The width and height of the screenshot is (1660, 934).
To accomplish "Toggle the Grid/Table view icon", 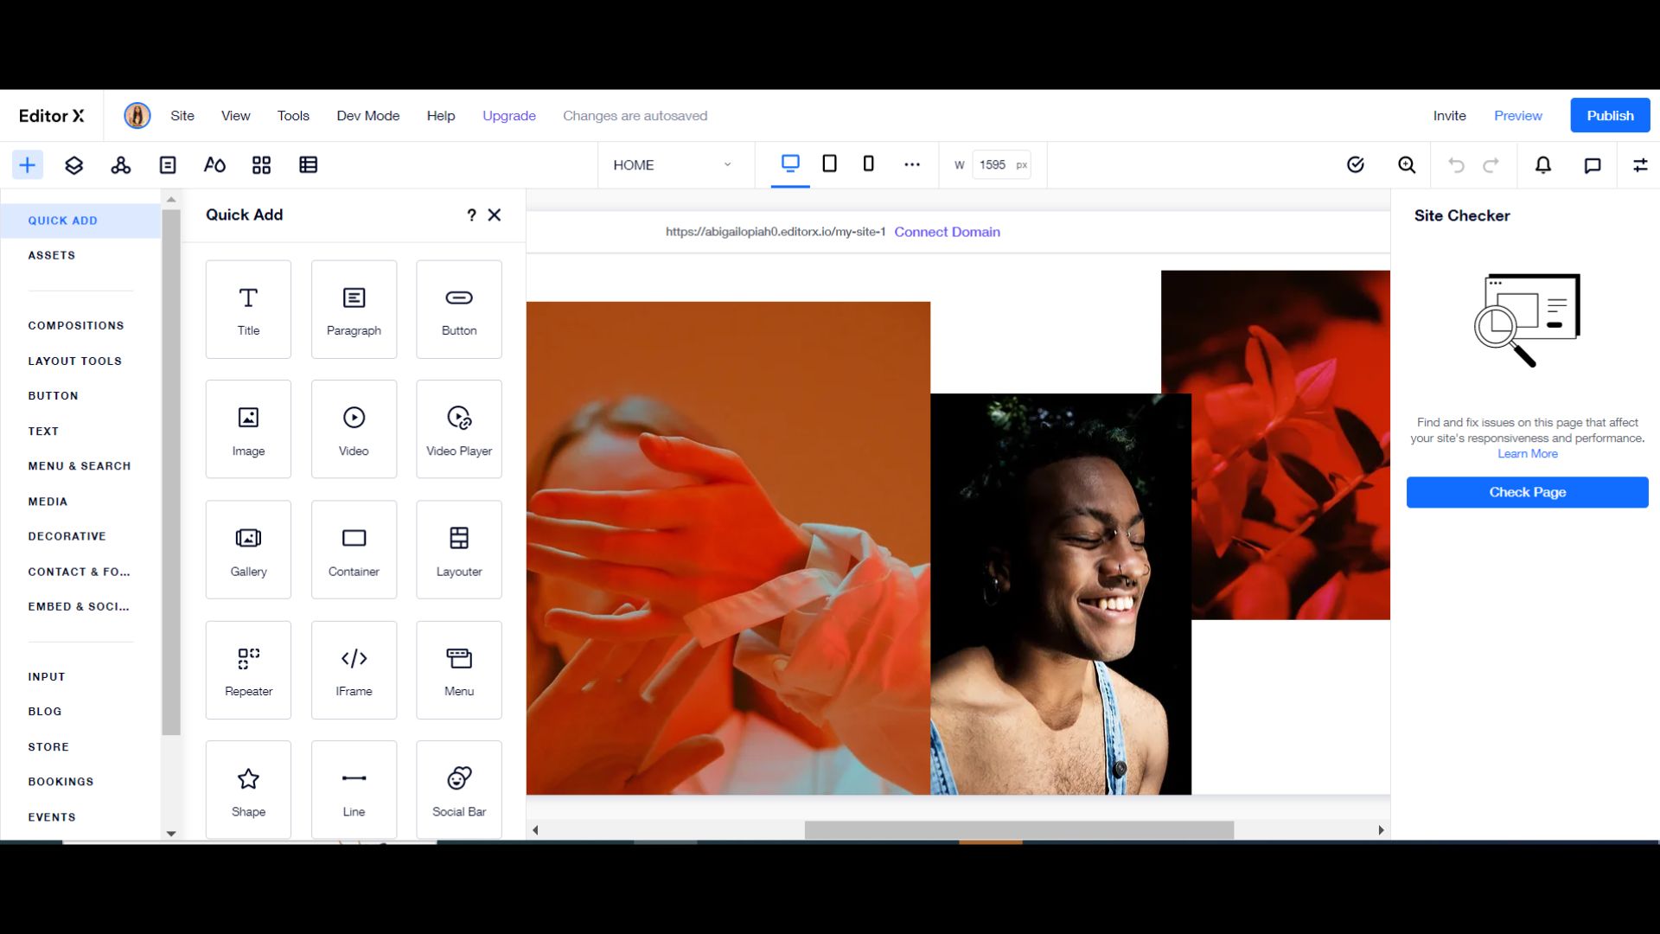I will (308, 164).
